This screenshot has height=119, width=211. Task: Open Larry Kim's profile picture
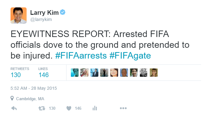pos(19,15)
